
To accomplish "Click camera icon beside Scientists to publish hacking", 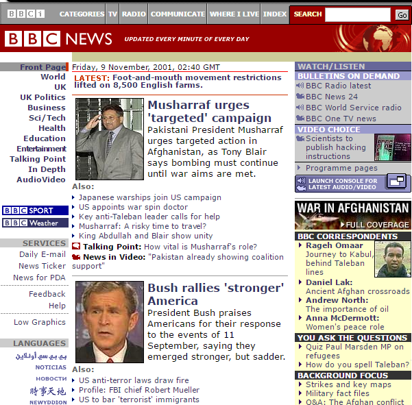I will [x=300, y=138].
